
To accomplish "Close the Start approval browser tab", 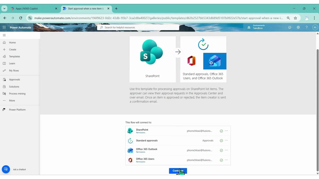I will [108, 8].
